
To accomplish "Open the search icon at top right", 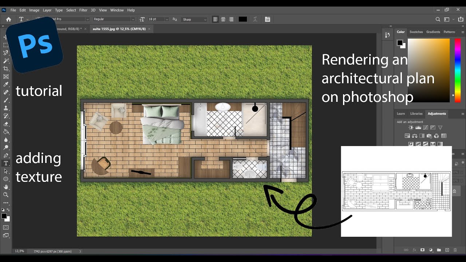I will (x=438, y=19).
